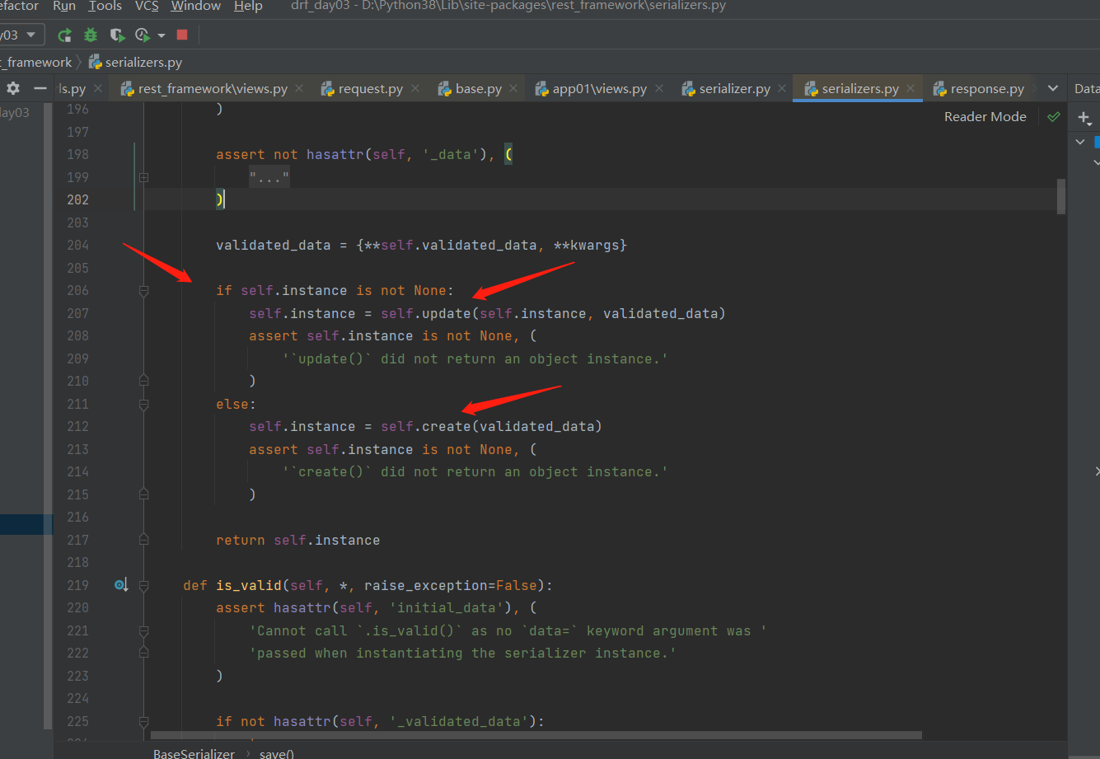This screenshot has width=1100, height=759.
Task: Click the 'assert not hasattr' statement line
Action: pyautogui.click(x=363, y=154)
